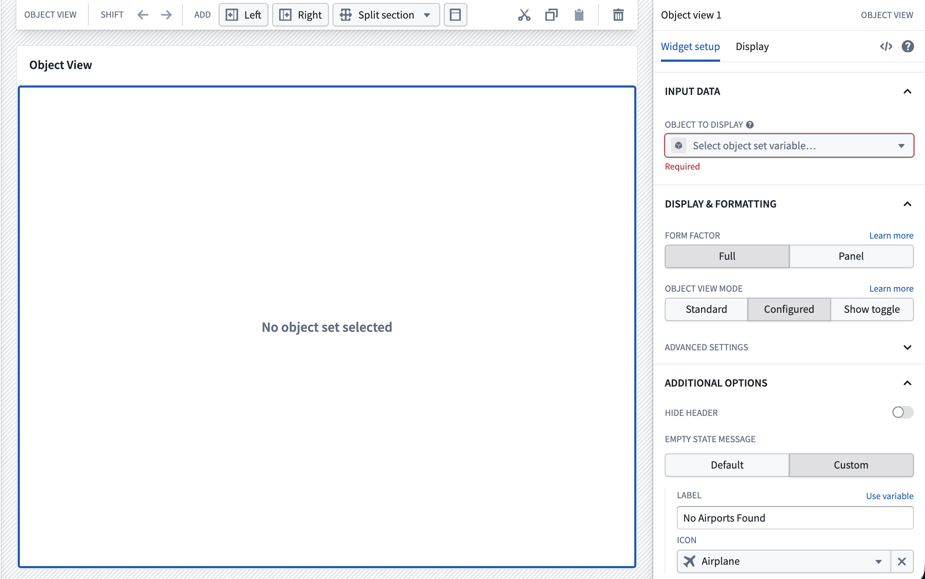
Task: Click the No object set selected message
Action: (327, 327)
